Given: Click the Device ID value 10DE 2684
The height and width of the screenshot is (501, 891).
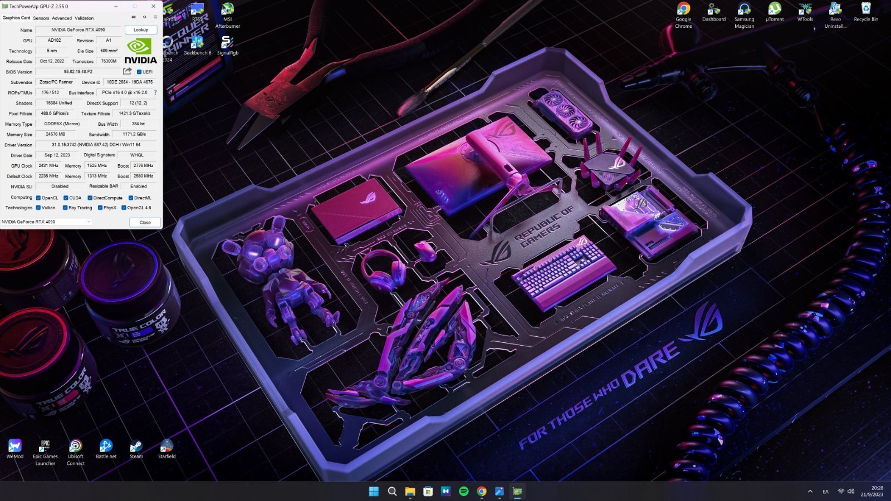Looking at the screenshot, I should tap(130, 82).
